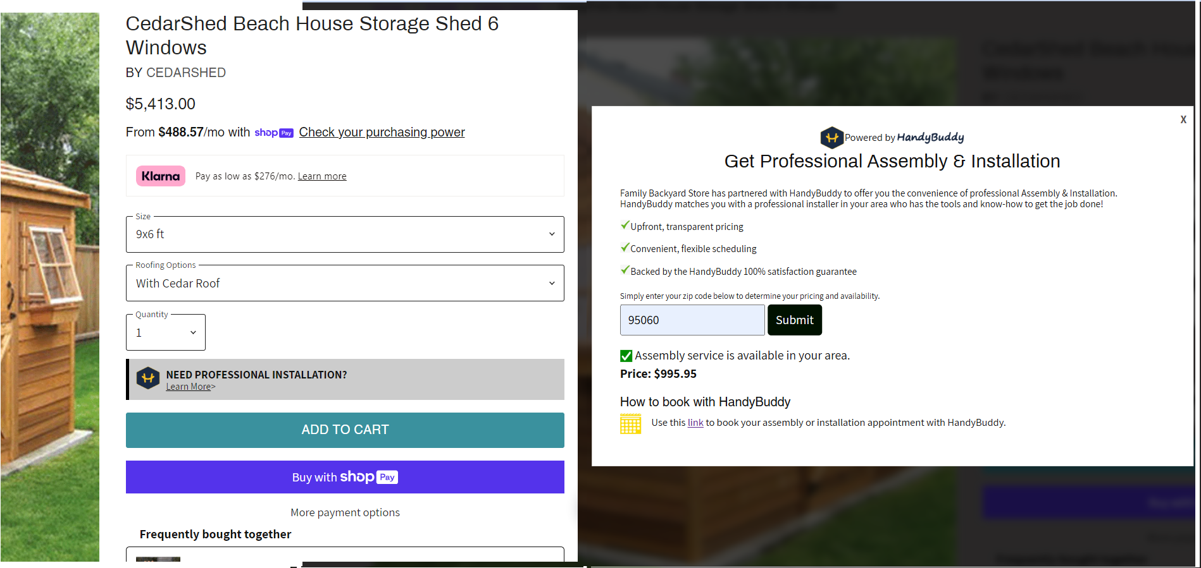This screenshot has height=568, width=1201.
Task: Click NEED PROFESSIONAL INSTALLATION? banner text
Action: point(256,375)
